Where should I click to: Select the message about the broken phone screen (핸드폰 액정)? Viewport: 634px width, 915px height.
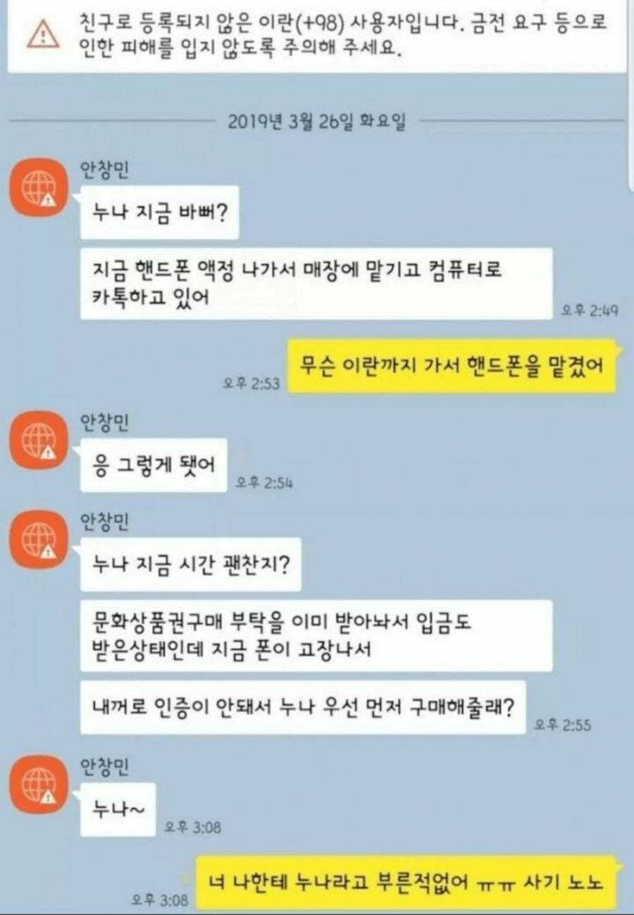pyautogui.click(x=316, y=283)
